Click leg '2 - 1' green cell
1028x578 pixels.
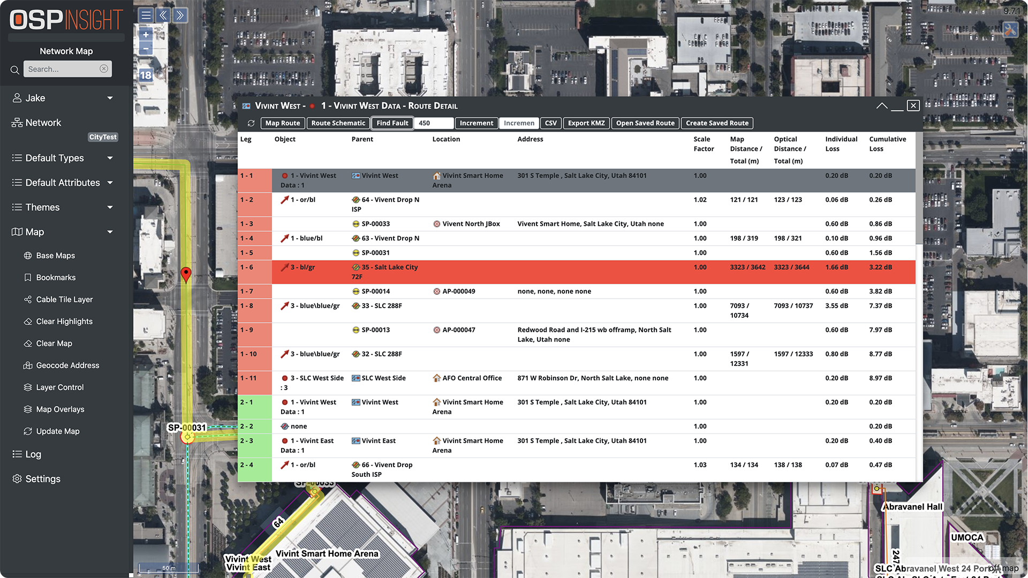point(255,407)
